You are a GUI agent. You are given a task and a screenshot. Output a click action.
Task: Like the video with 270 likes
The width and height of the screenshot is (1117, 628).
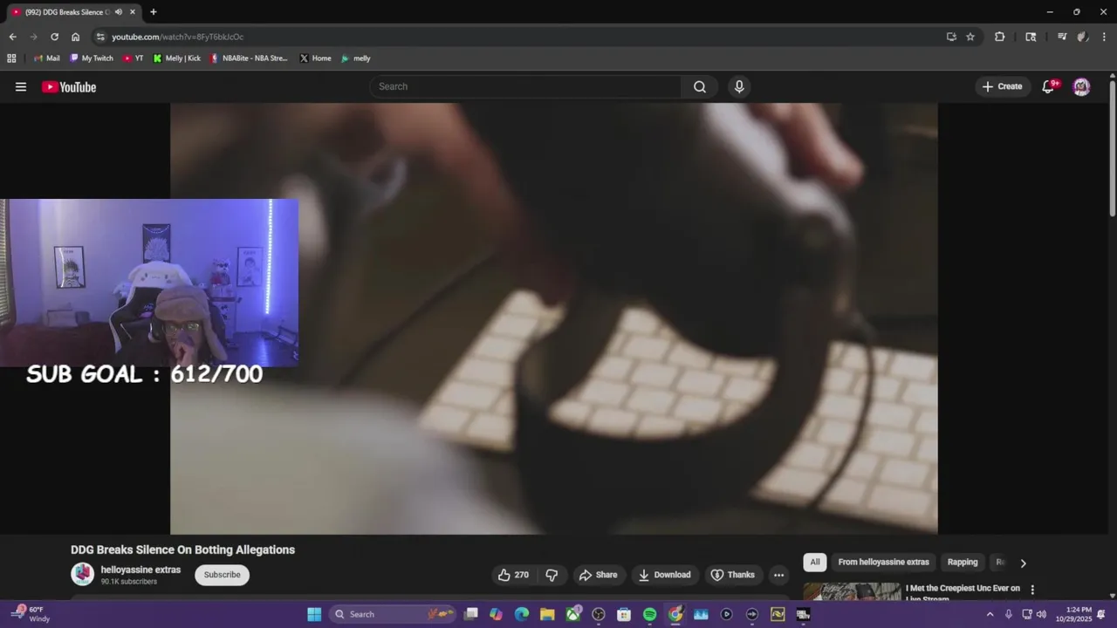[513, 575]
